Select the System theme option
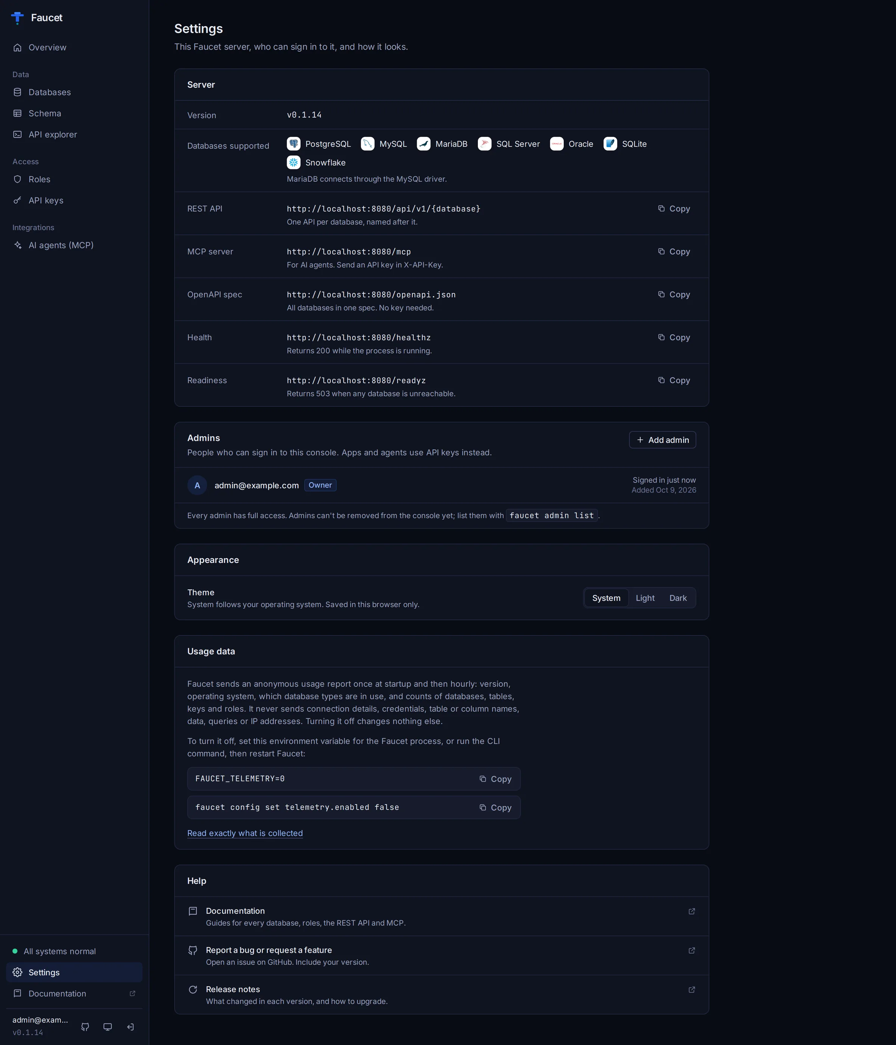 point(606,598)
